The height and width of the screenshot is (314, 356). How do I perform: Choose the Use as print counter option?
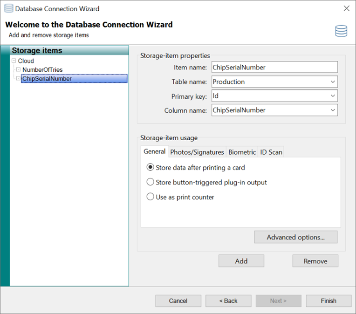(151, 197)
